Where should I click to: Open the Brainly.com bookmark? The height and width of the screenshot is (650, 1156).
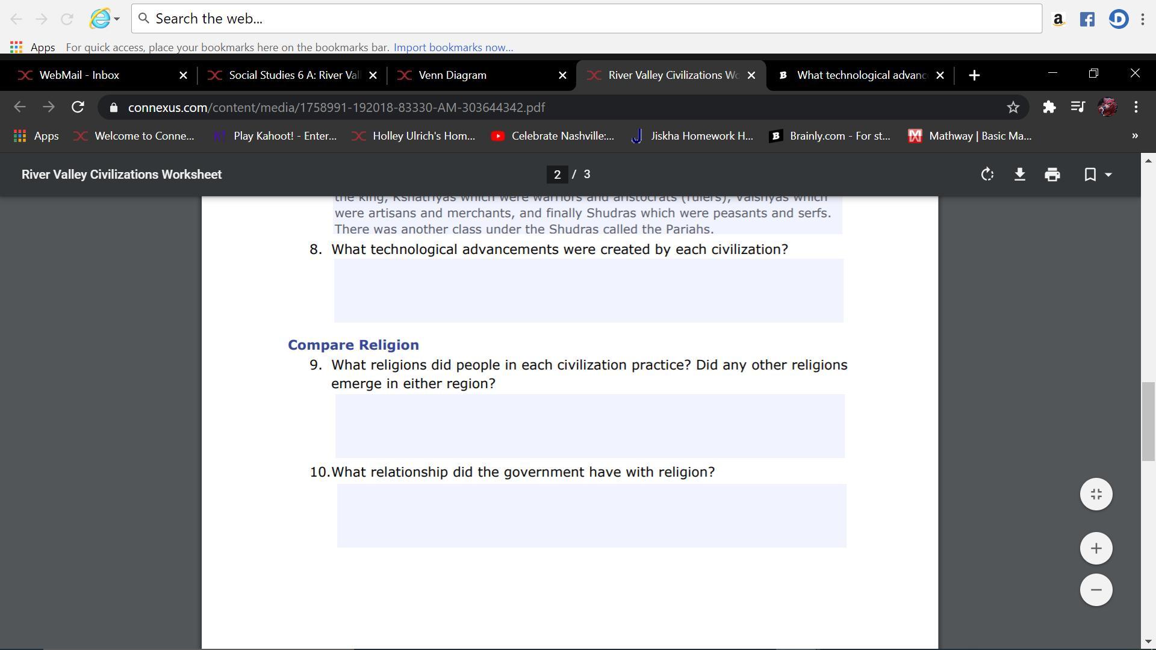pyautogui.click(x=831, y=136)
